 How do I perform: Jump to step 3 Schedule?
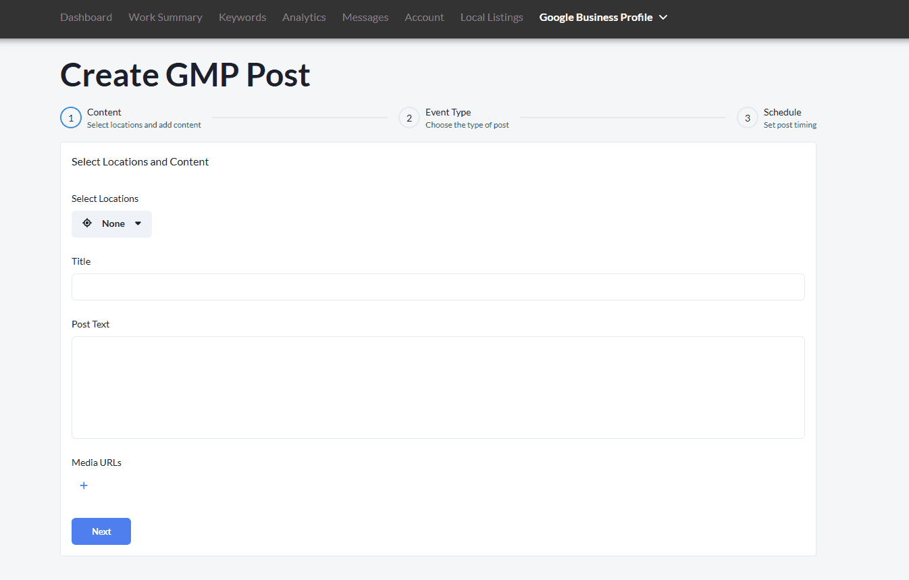[x=748, y=118]
